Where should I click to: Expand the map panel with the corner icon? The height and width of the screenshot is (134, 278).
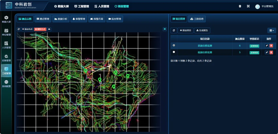tap(165, 29)
